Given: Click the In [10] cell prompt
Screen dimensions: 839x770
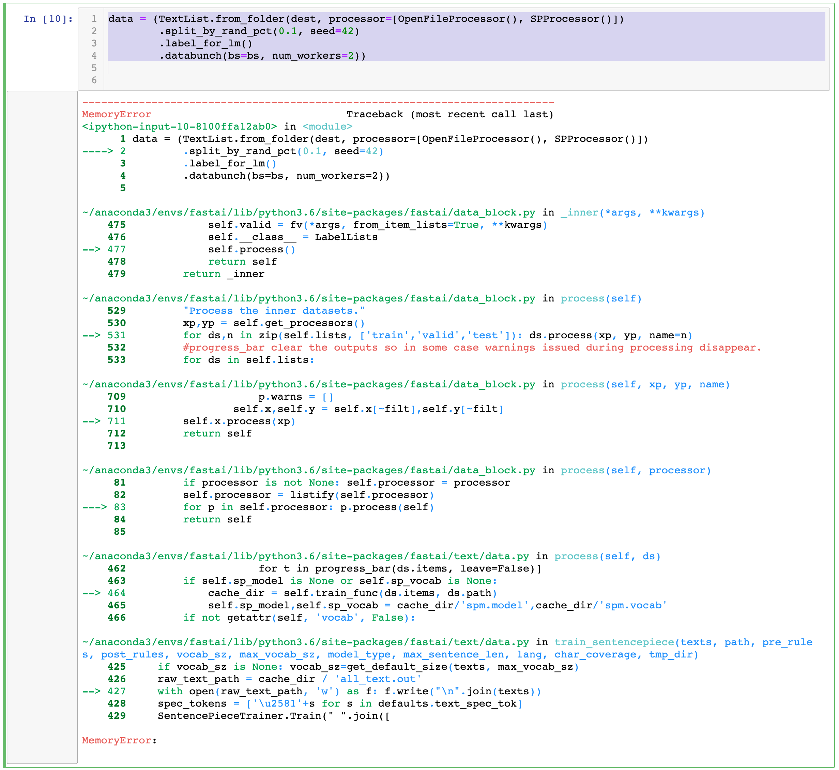Looking at the screenshot, I should pyautogui.click(x=48, y=19).
